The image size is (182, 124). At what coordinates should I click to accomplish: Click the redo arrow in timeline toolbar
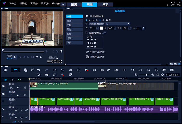click(47, 70)
